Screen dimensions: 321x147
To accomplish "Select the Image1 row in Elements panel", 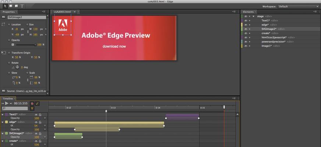I will [x=281, y=46].
